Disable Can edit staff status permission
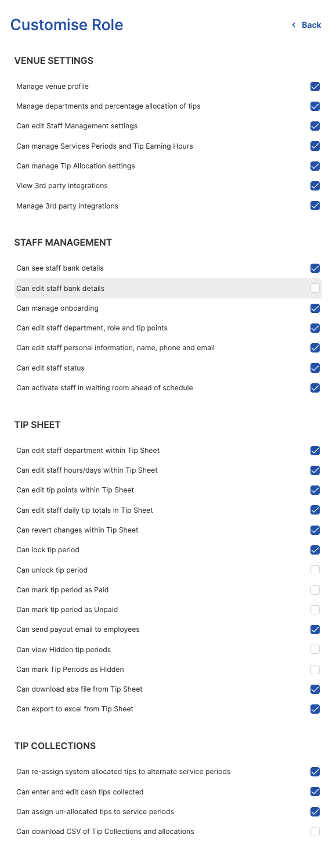Viewport: 336px width, 849px height. (315, 368)
